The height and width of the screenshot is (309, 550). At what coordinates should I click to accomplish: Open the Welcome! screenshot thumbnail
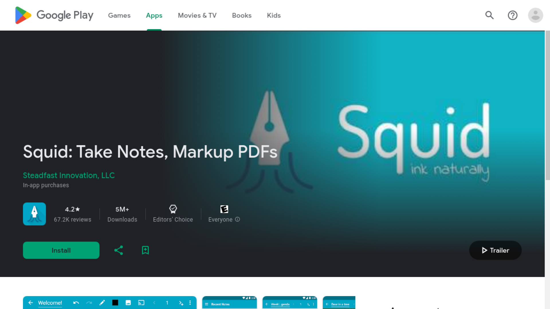[x=110, y=303]
